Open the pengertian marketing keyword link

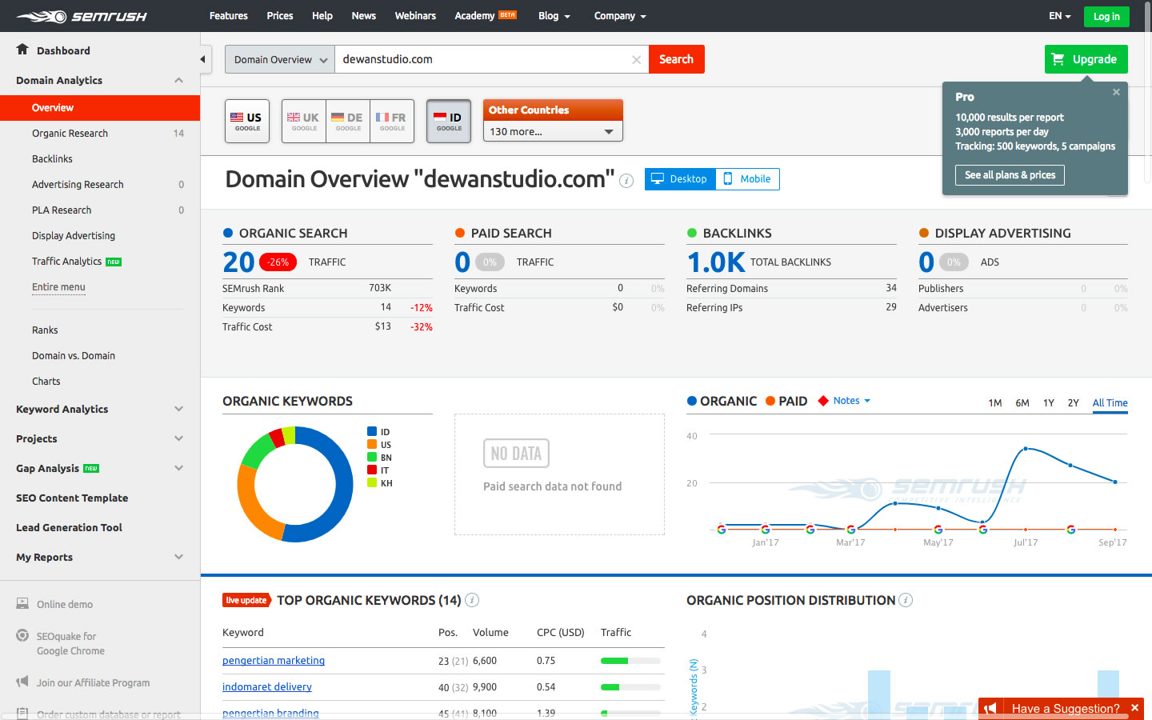click(274, 661)
